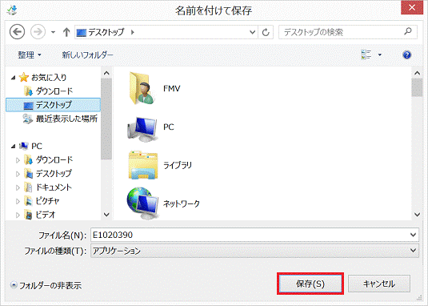Select the ネットワーク network icon
This screenshot has width=428, height=306.
coord(142,203)
